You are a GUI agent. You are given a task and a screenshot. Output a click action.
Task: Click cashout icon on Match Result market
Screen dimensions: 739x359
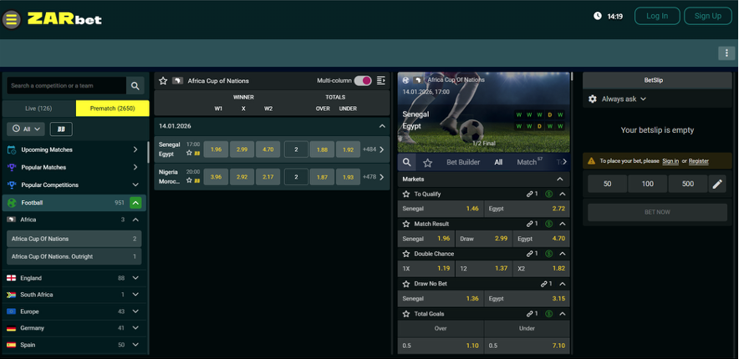coord(548,224)
